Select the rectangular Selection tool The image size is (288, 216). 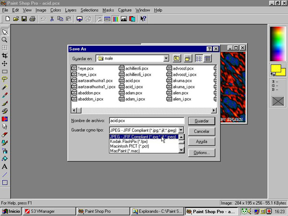tap(5, 72)
